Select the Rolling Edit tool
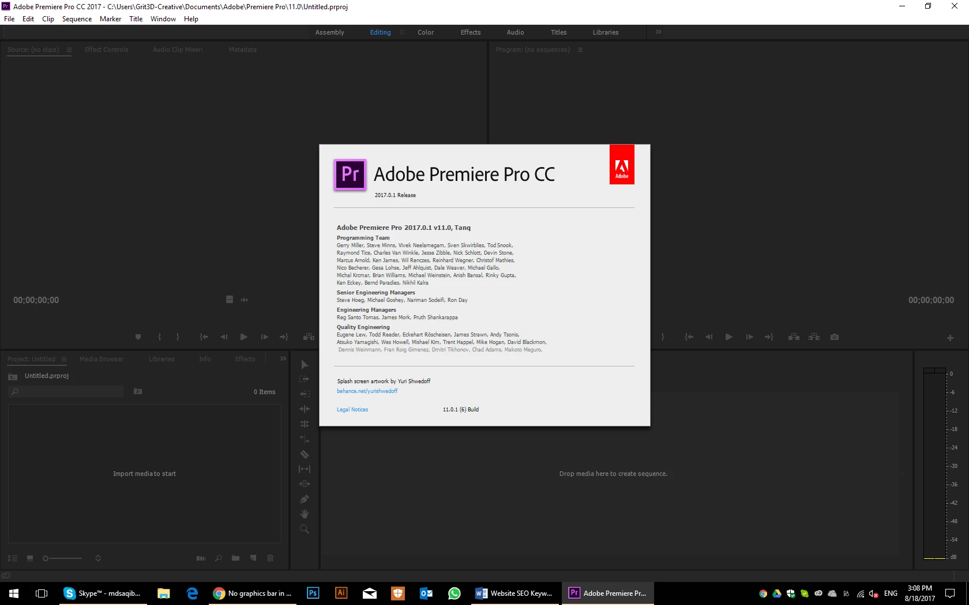This screenshot has width=969, height=605. (x=305, y=424)
